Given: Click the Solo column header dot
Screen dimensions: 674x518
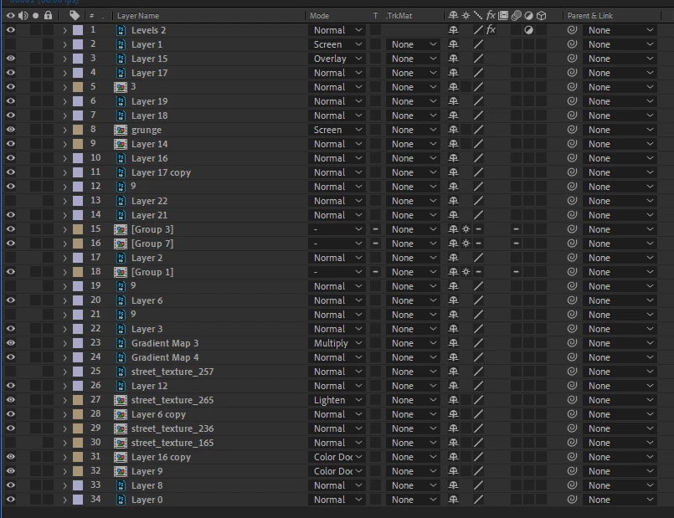Looking at the screenshot, I should click(36, 16).
